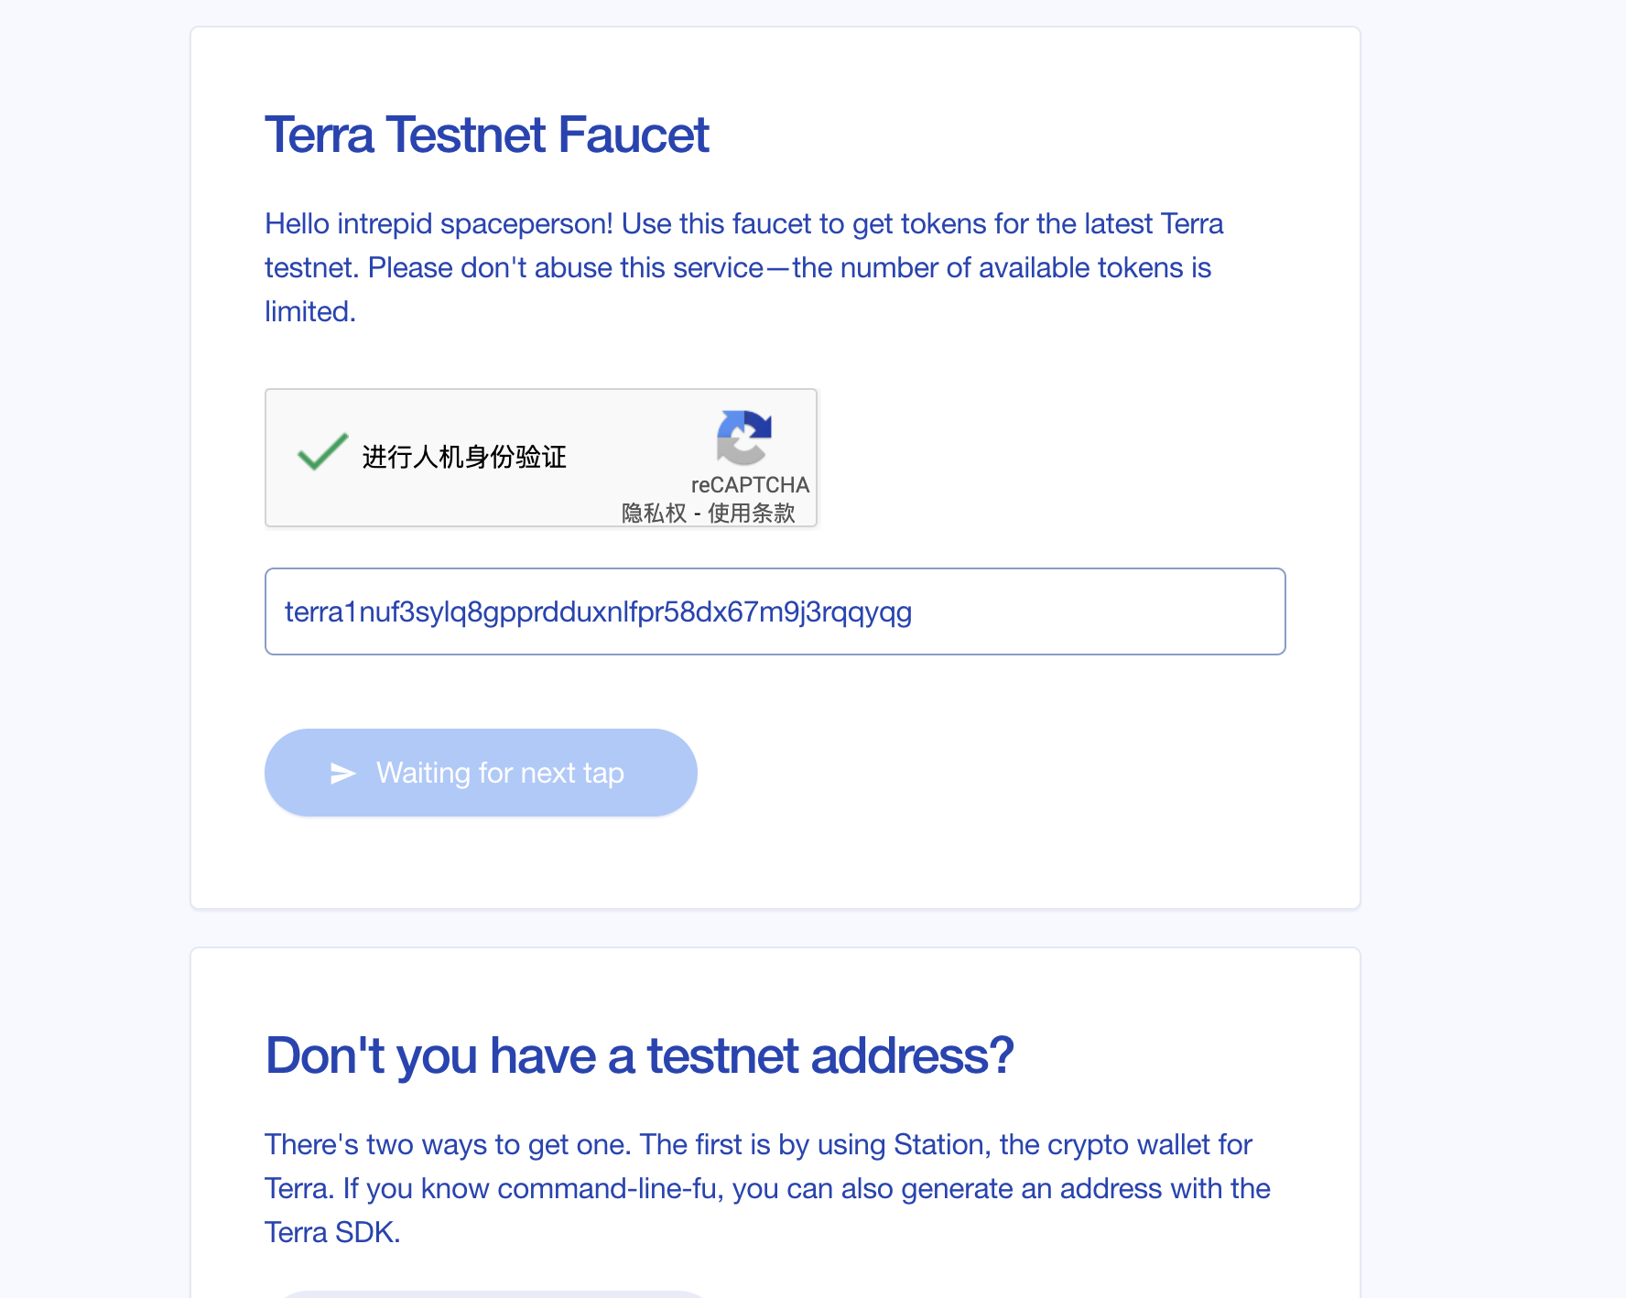1626x1298 pixels.
Task: Click the reCAPTCHA logo icon
Action: (x=743, y=438)
